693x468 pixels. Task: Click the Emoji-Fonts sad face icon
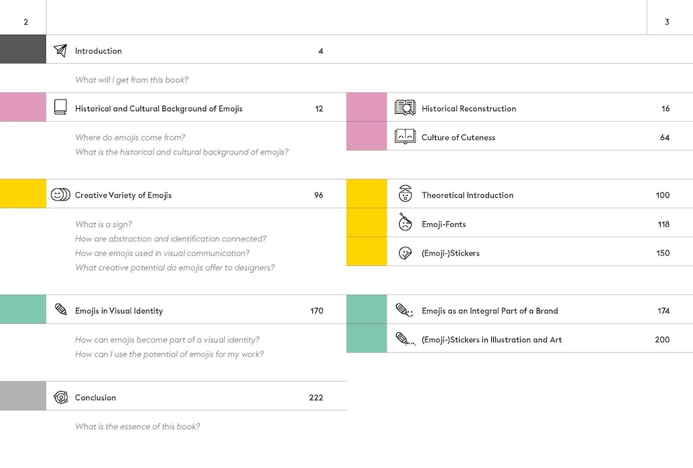[405, 222]
